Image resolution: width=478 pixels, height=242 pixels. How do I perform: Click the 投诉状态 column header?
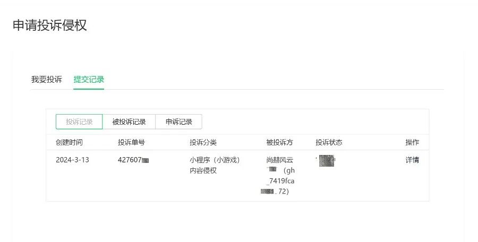(329, 142)
